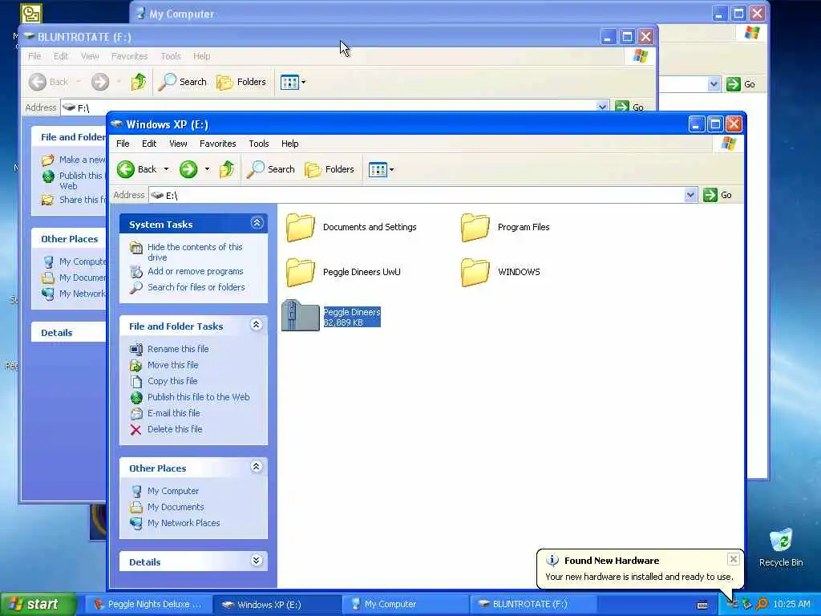This screenshot has height=616, width=821.
Task: Go up one level in BLUNTROTATE (F:) window
Action: (139, 82)
